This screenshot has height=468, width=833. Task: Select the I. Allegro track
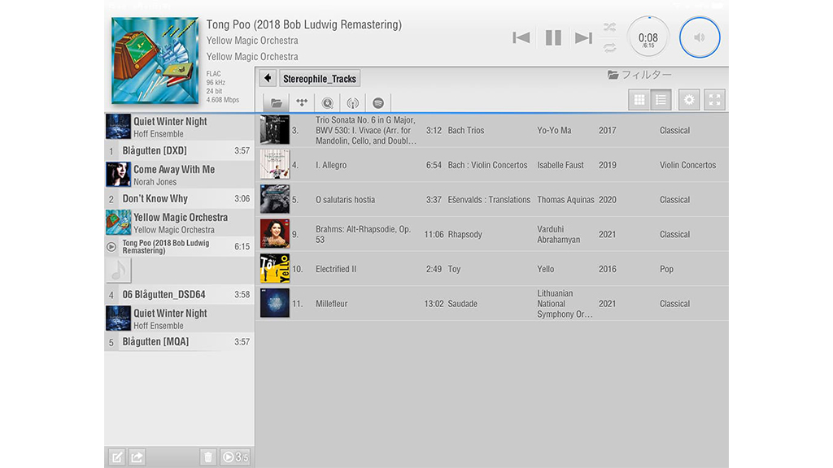pyautogui.click(x=492, y=165)
